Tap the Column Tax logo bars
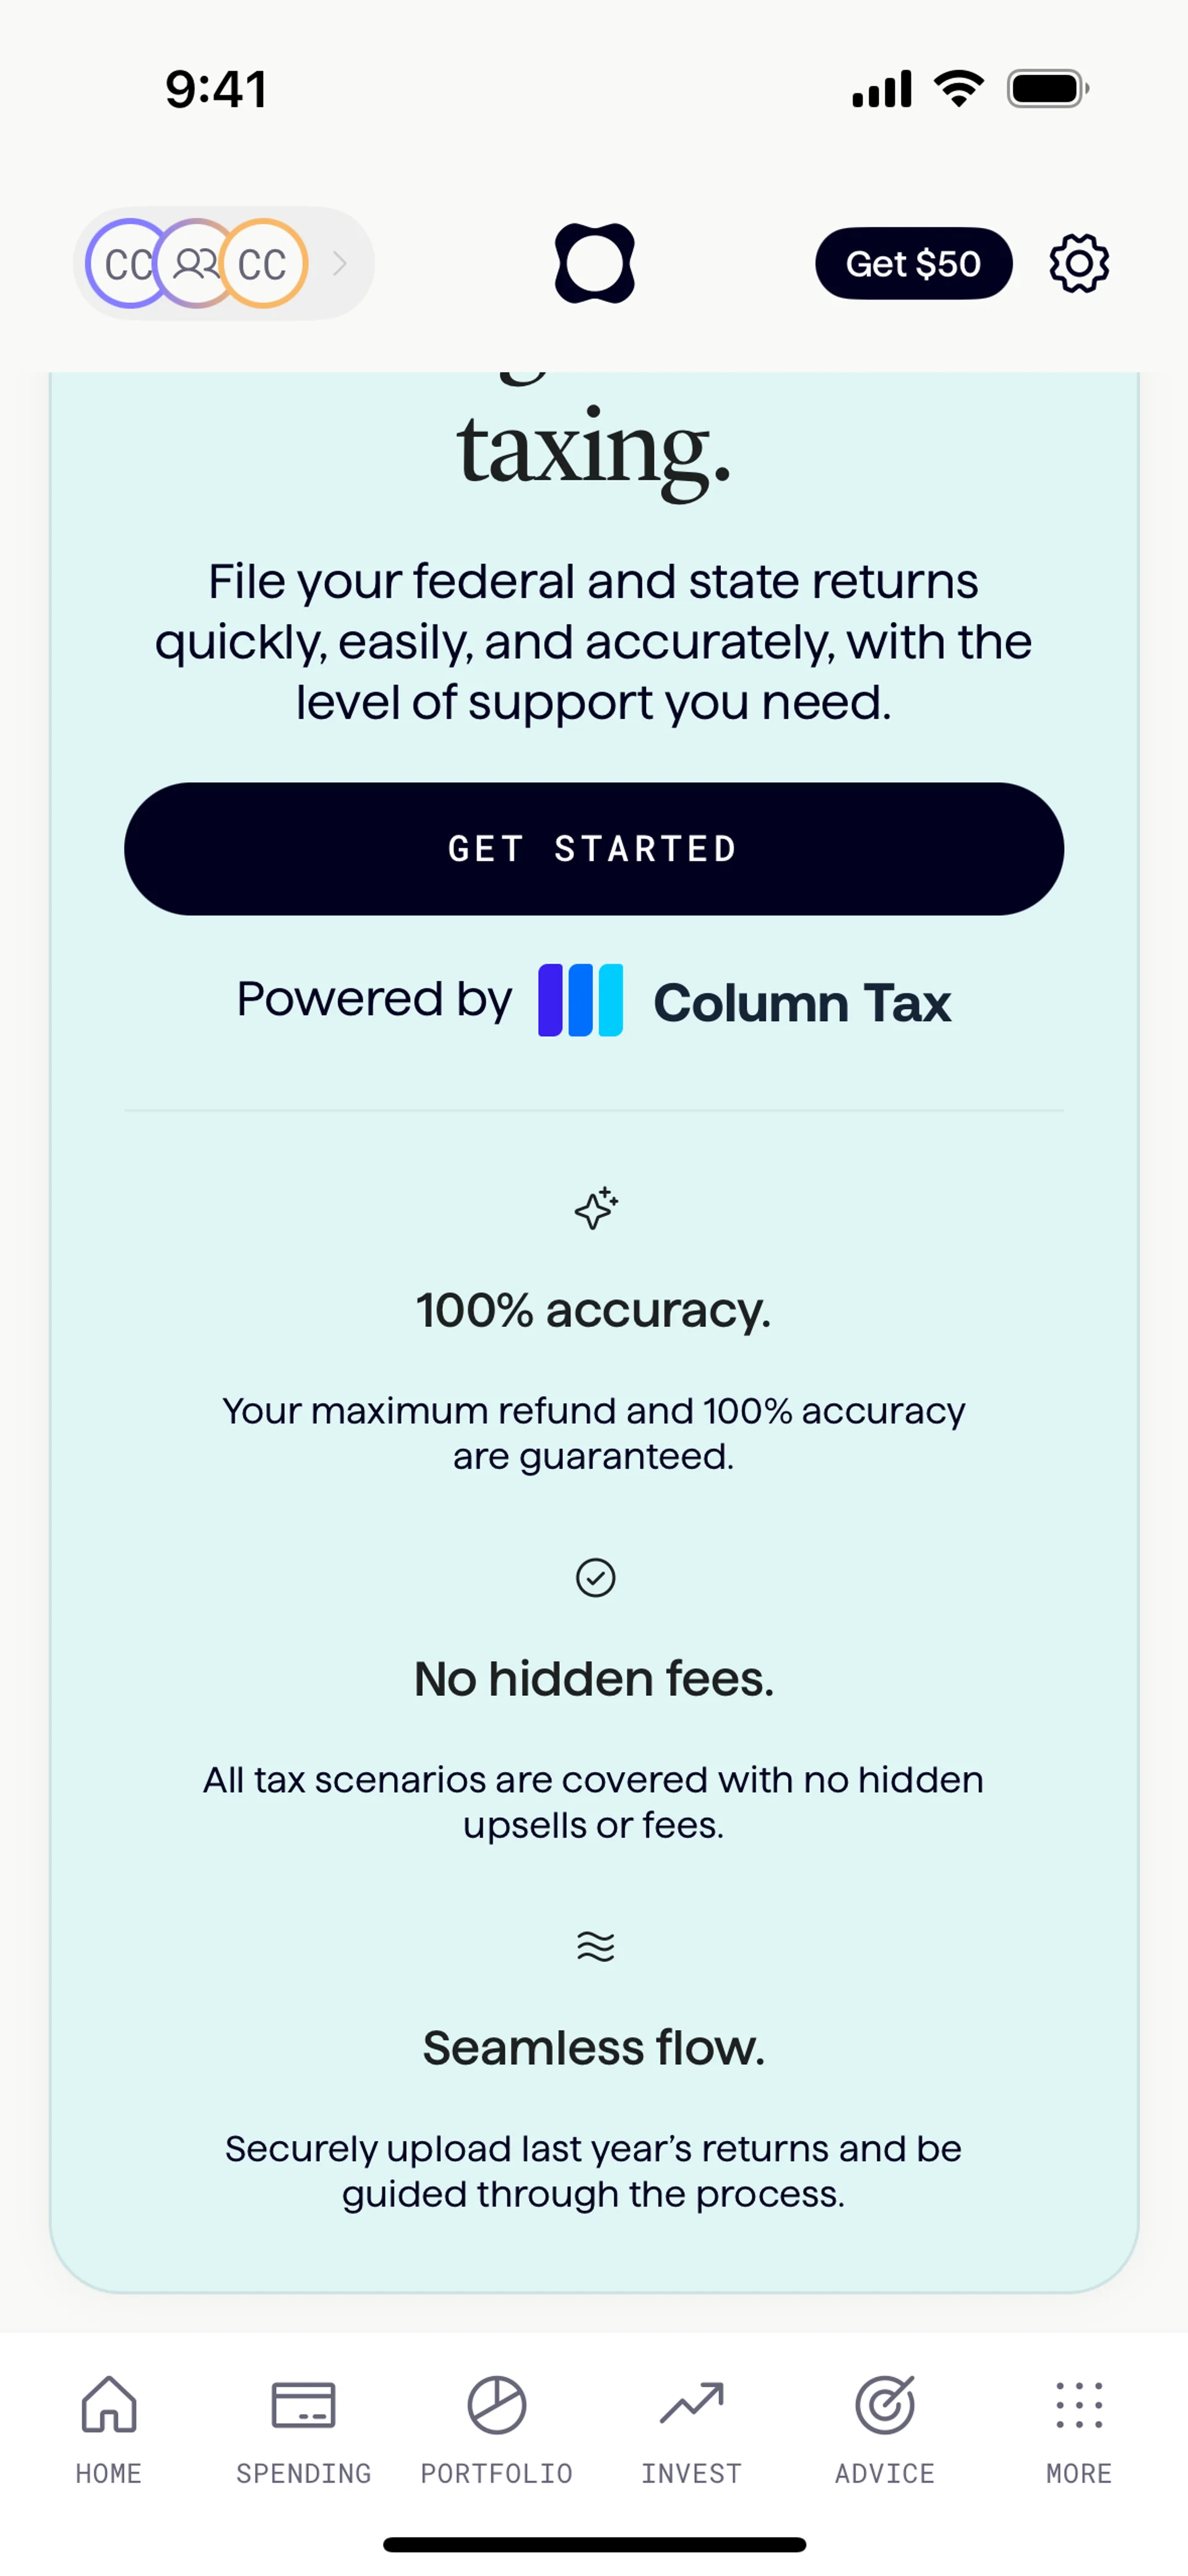 point(580,1000)
